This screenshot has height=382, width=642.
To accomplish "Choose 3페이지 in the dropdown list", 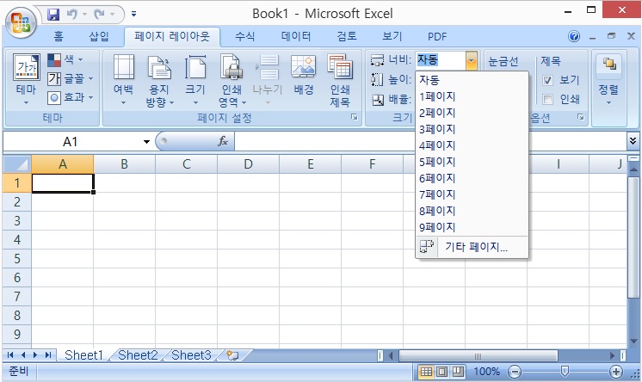I will [472, 129].
